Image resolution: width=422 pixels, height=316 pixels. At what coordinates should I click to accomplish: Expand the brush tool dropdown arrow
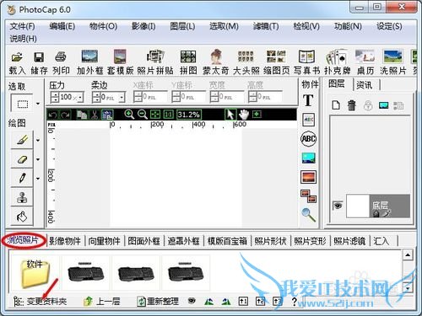[38, 140]
